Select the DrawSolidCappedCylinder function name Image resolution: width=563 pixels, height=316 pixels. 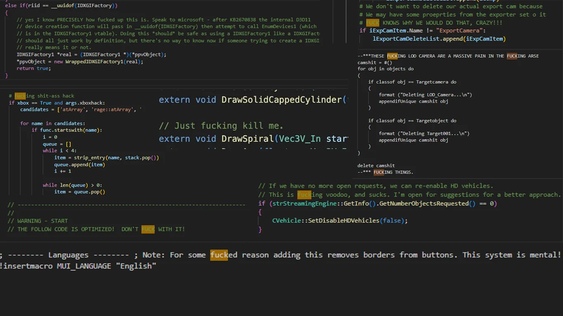click(282, 100)
